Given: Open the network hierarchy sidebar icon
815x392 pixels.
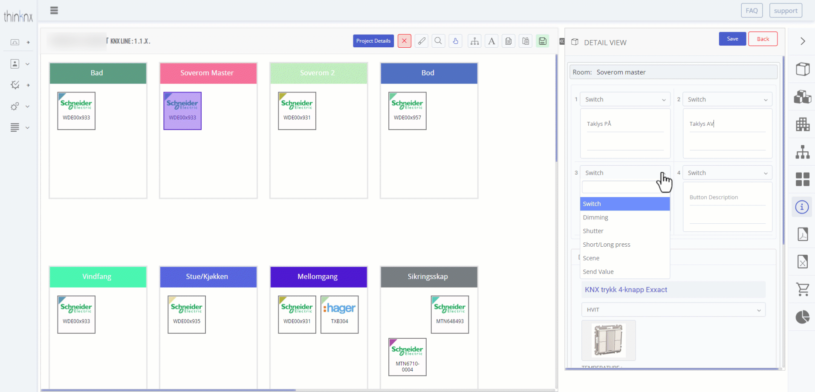Looking at the screenshot, I should [803, 152].
